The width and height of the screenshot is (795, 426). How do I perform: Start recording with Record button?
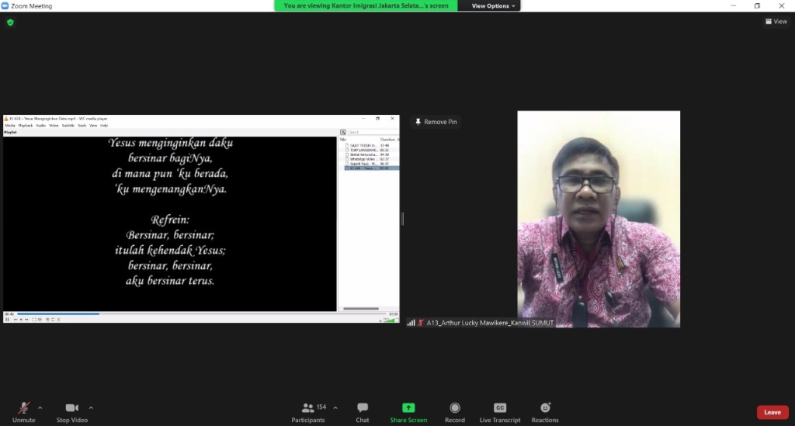coord(455,412)
